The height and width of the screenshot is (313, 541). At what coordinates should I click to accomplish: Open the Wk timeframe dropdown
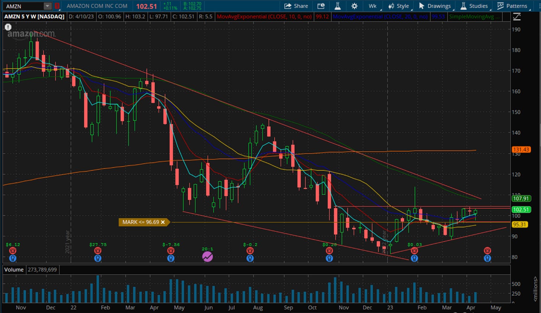[x=373, y=6]
